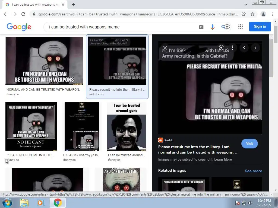Click 'NORMAL AND CAN BE TRUSTED WITH WEAPON...' caption

[x=44, y=89]
